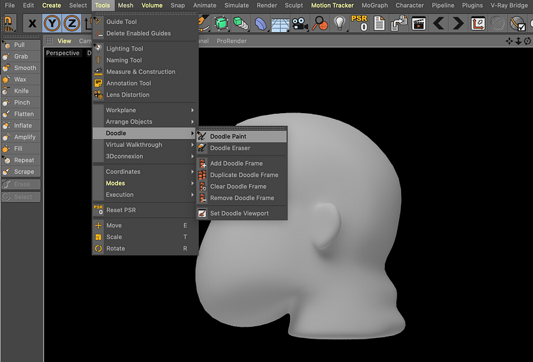Expand the Workplane submenu

click(x=146, y=110)
